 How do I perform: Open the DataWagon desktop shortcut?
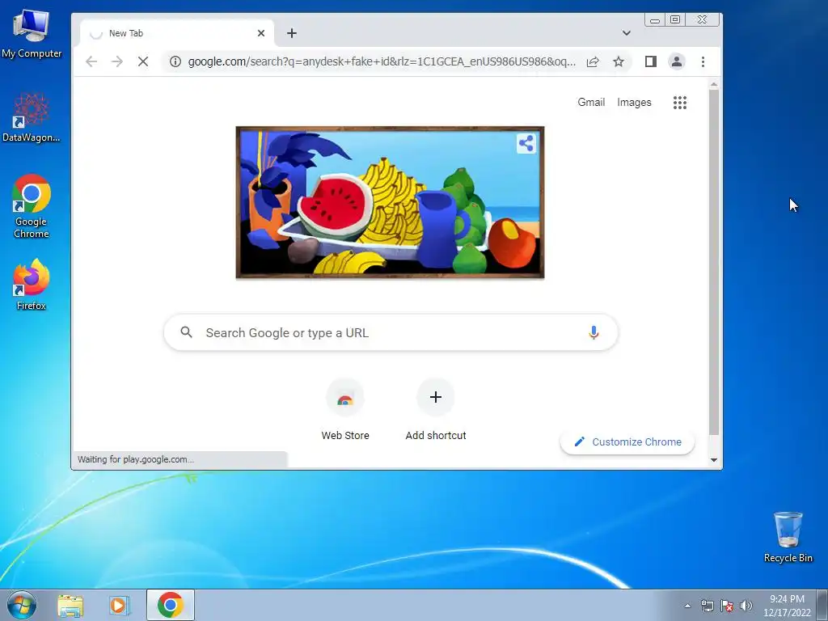(32, 117)
